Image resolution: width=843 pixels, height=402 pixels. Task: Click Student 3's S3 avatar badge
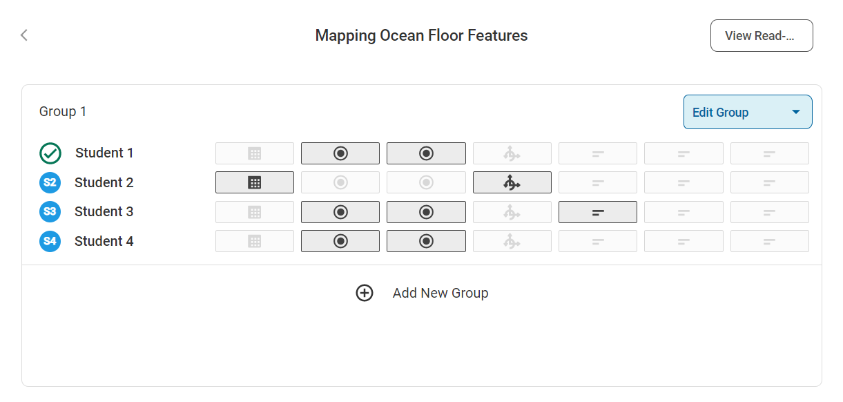point(50,212)
